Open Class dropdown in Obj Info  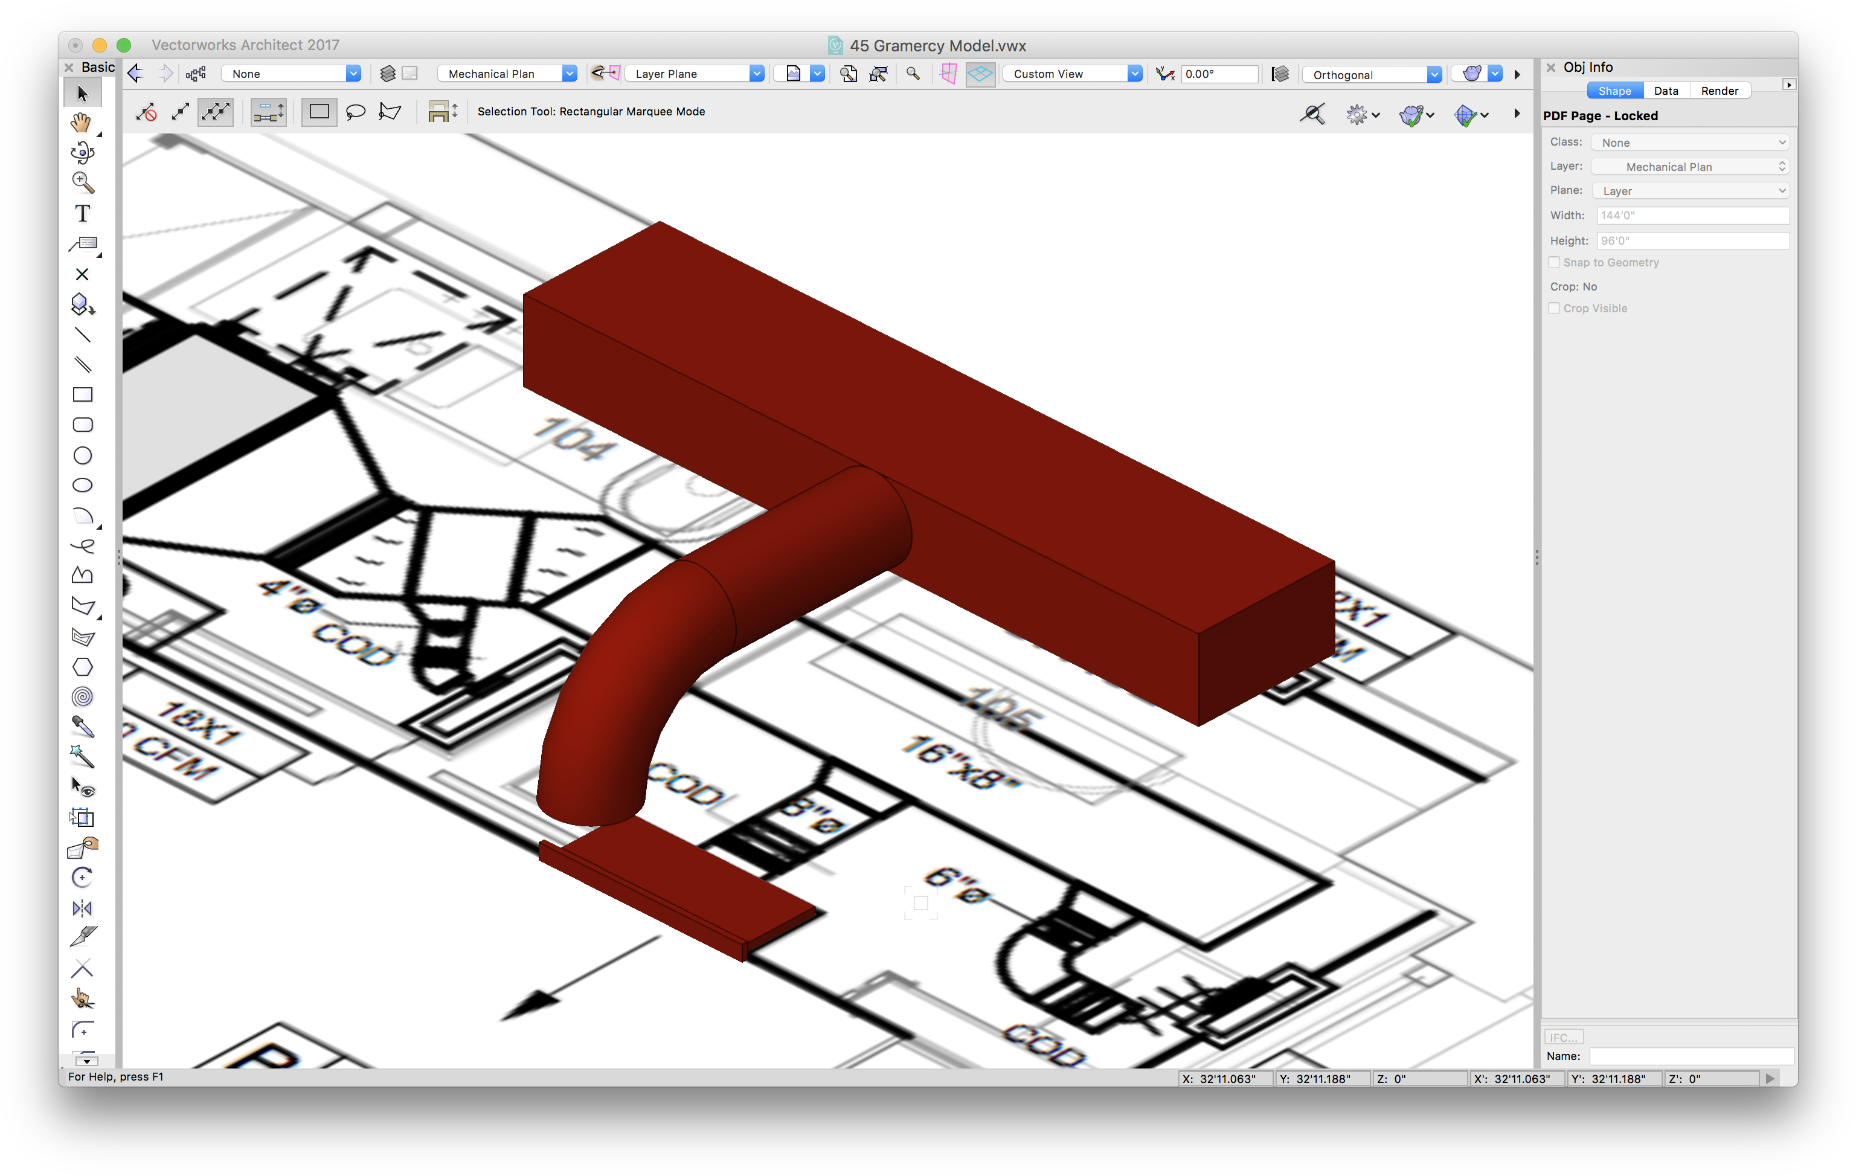pos(1691,143)
